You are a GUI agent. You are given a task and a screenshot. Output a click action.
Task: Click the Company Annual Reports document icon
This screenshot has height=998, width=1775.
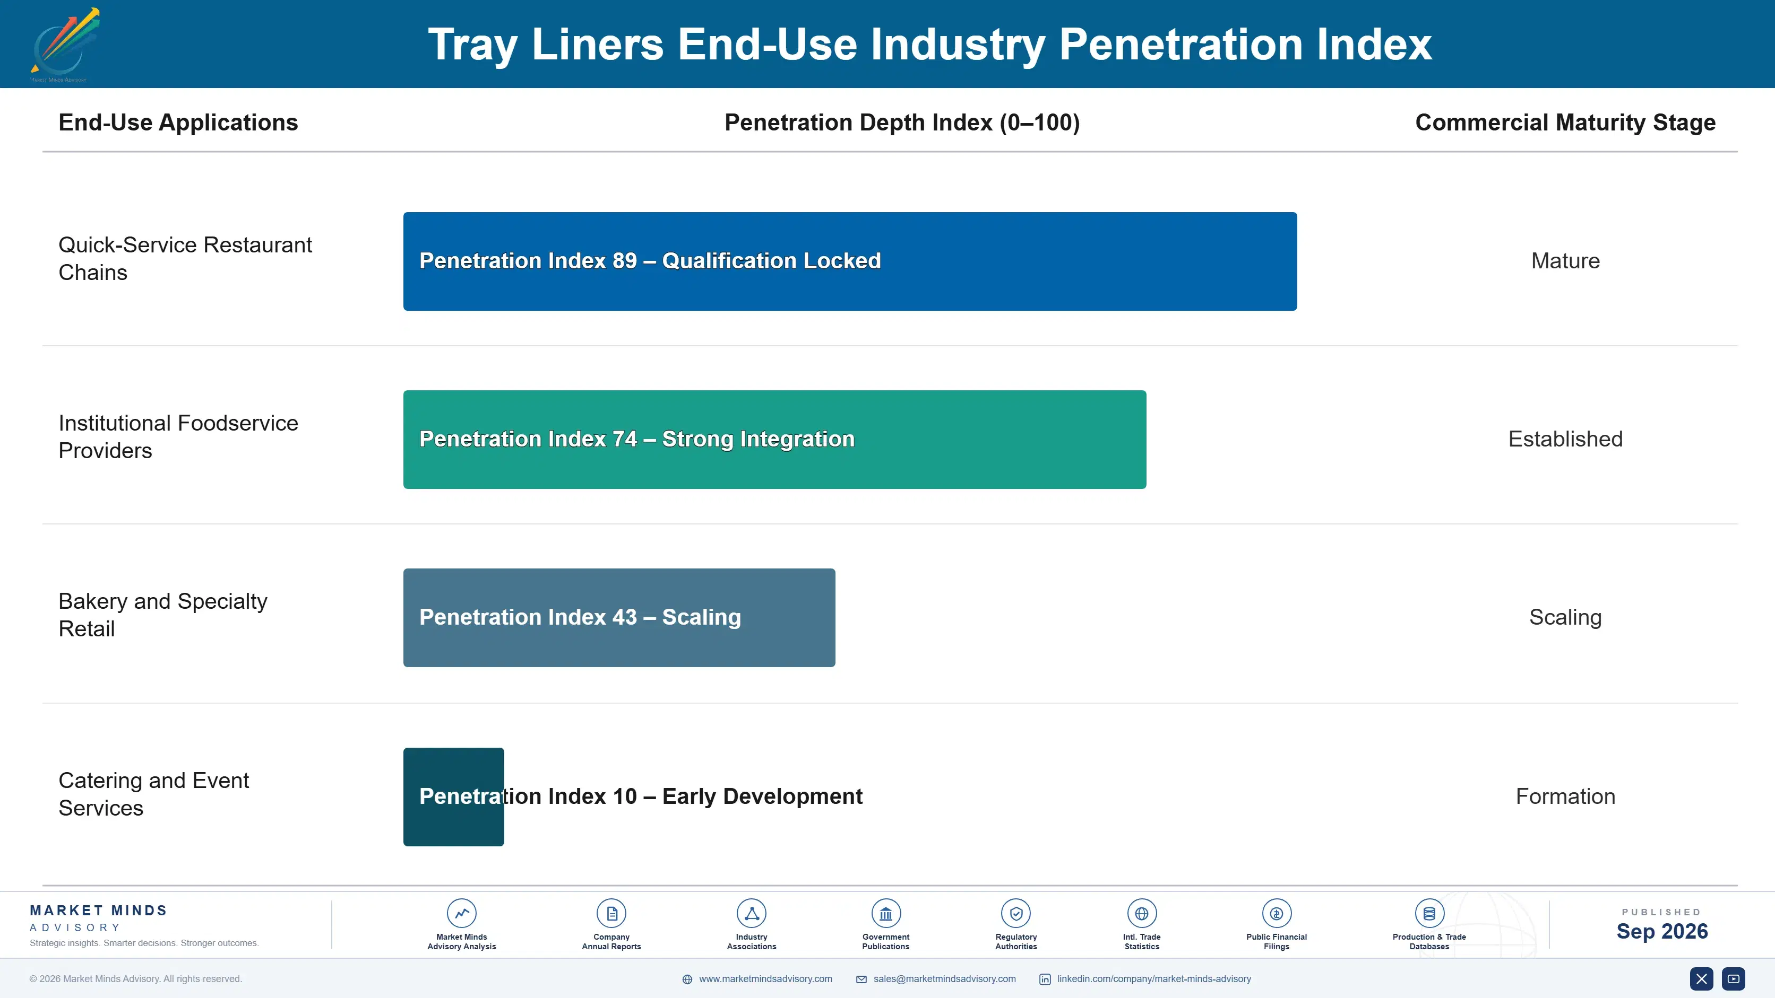click(611, 913)
